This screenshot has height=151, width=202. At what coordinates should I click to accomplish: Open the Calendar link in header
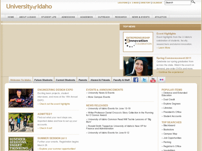click(x=157, y=3)
